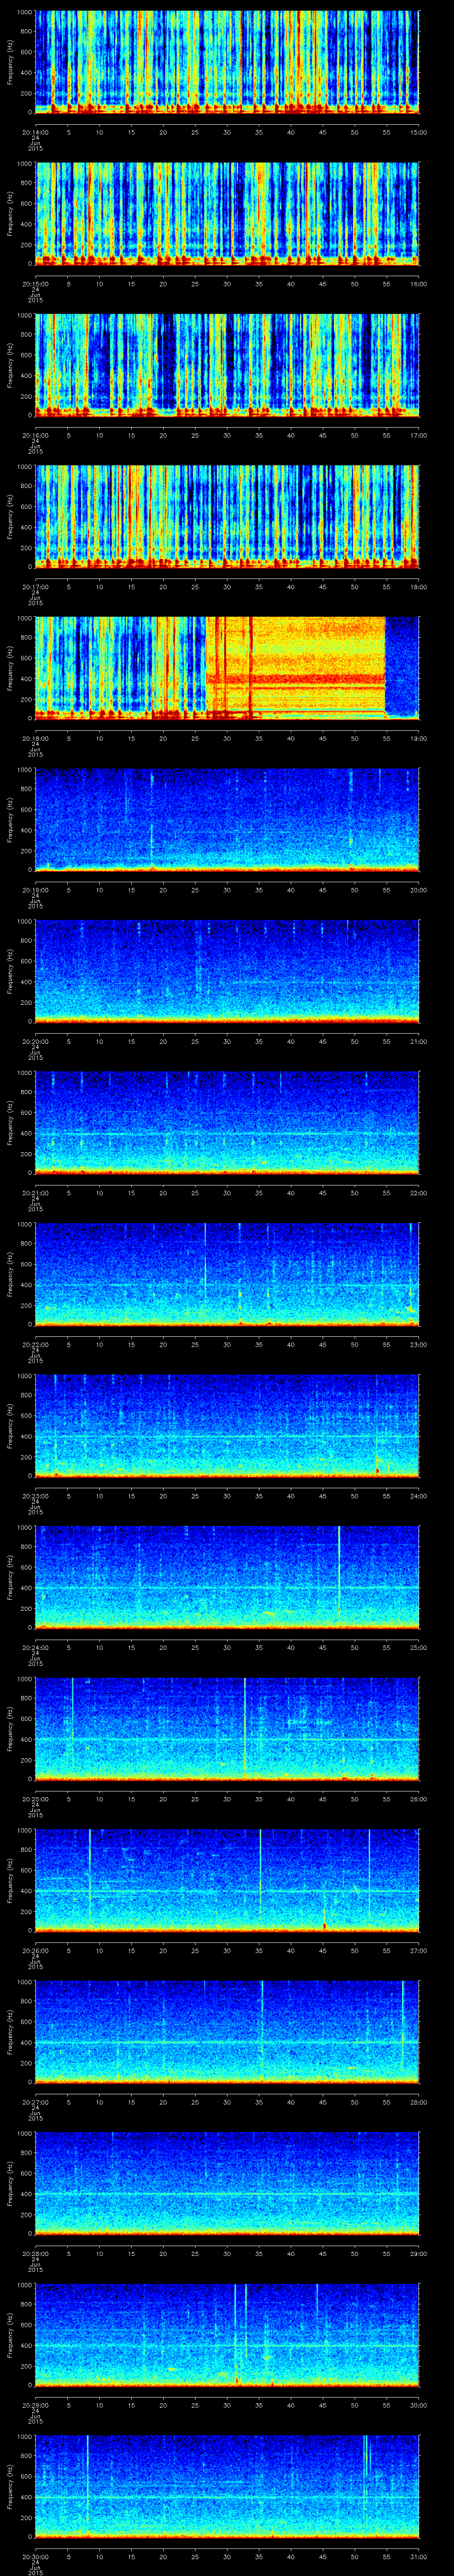Select the "20:29:00" time label

click(35, 2405)
